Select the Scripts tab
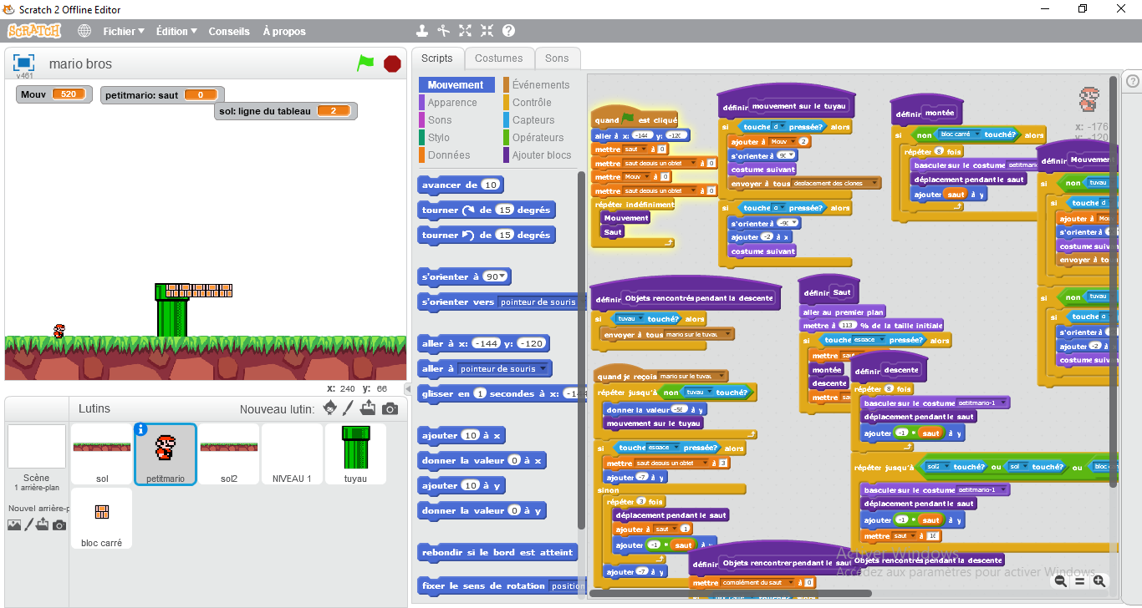Viewport: 1142px width, 608px height. pos(437,58)
